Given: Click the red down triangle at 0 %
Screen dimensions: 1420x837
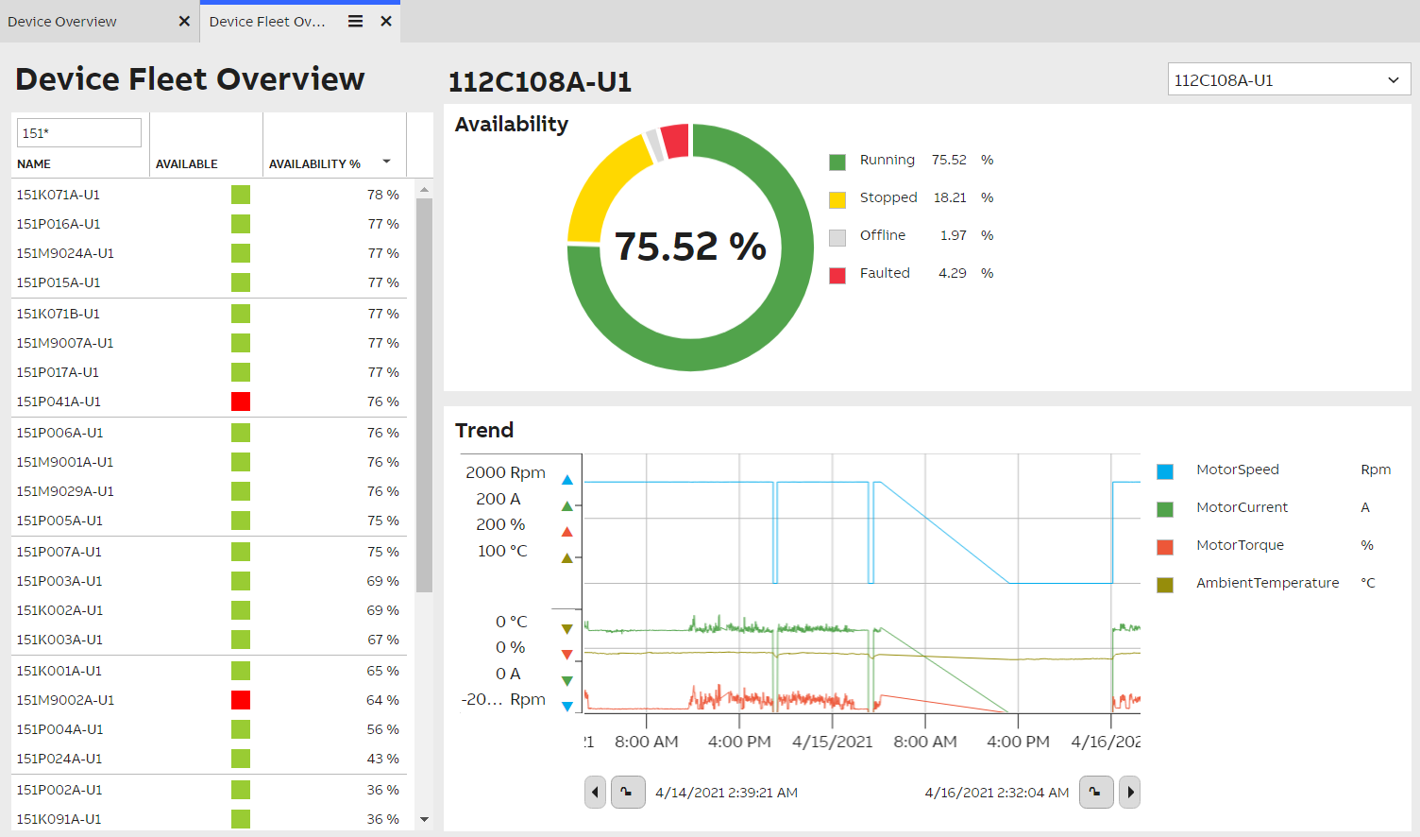Looking at the screenshot, I should tap(567, 655).
